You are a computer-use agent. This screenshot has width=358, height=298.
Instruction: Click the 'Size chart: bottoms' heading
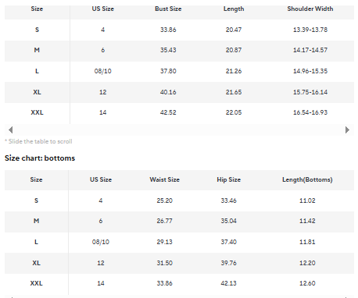tap(40, 158)
